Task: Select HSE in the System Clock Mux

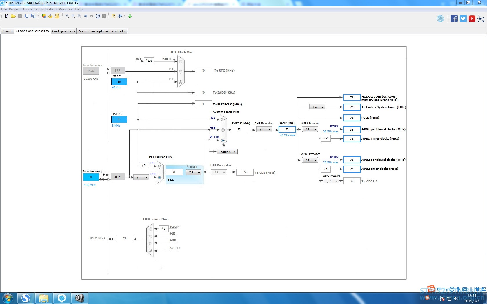Action: (223, 130)
